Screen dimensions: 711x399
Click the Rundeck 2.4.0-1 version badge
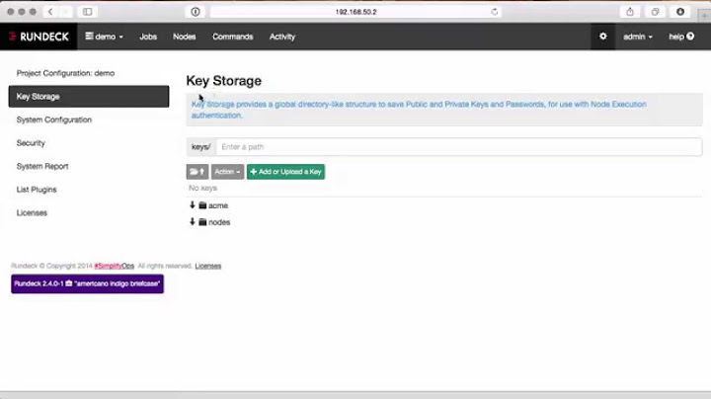88,283
